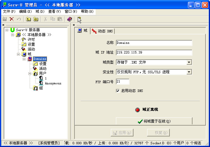The width and height of the screenshot is (210, 147).
Task: Click the 恢复(R) button
Action: coord(158,133)
